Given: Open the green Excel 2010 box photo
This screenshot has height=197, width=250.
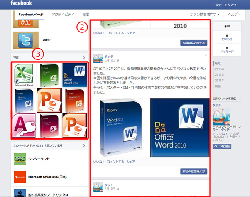Looking at the screenshot, I should coord(49,75).
